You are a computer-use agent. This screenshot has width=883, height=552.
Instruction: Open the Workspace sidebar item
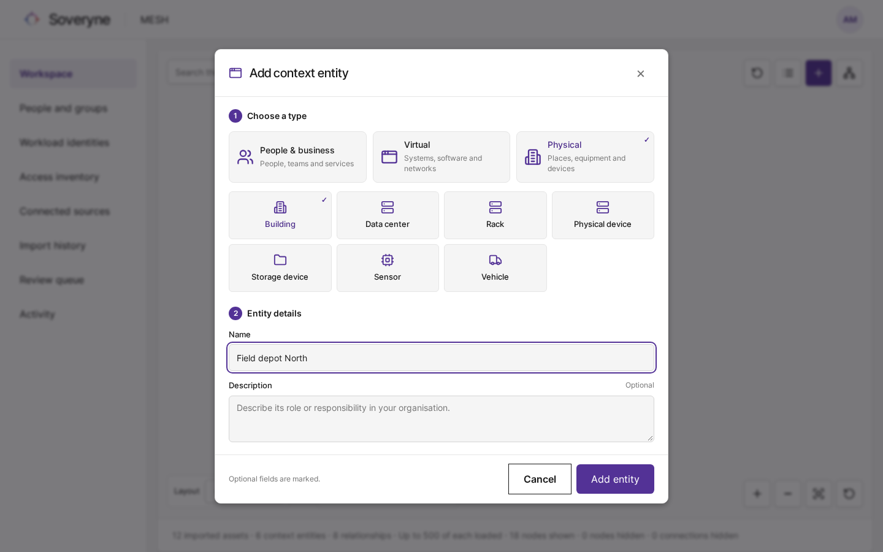(74, 74)
